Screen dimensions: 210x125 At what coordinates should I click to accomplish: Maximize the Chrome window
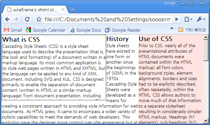(x=190, y=3)
